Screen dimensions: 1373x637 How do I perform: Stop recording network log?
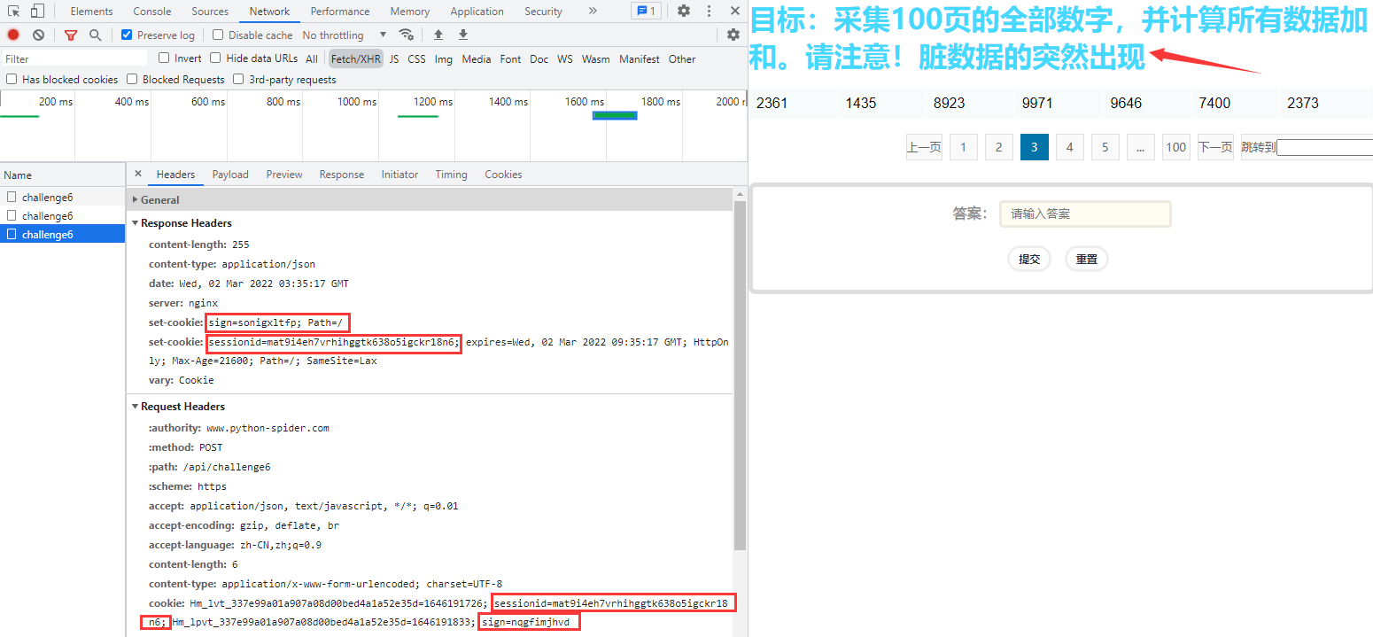[x=13, y=35]
